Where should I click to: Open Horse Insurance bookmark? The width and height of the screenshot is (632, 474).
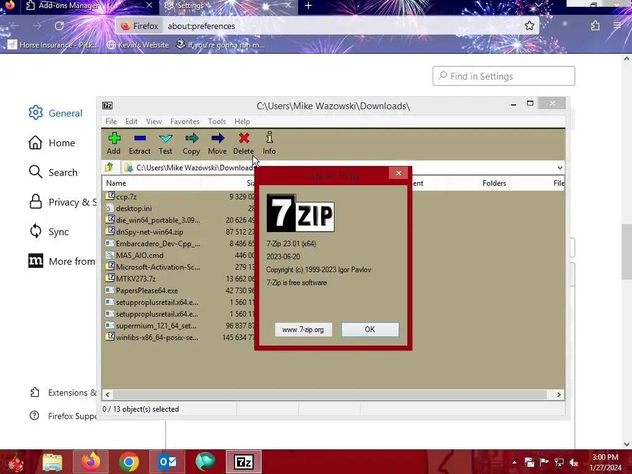coord(53,44)
